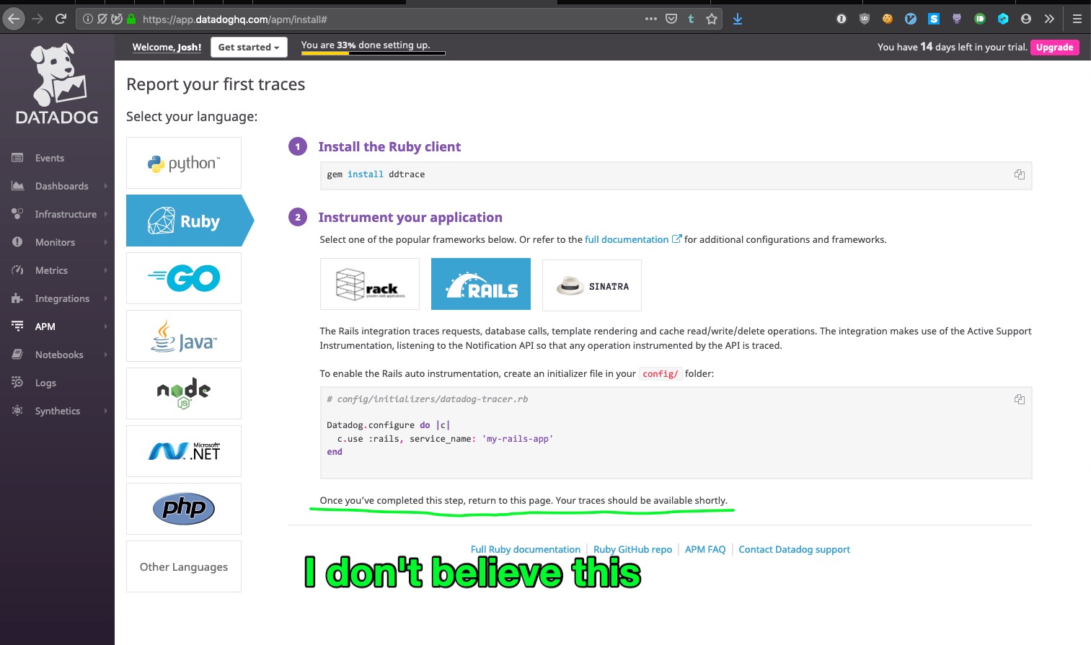Click the site information icon in address bar
Screen dimensions: 1091x645
pos(88,19)
